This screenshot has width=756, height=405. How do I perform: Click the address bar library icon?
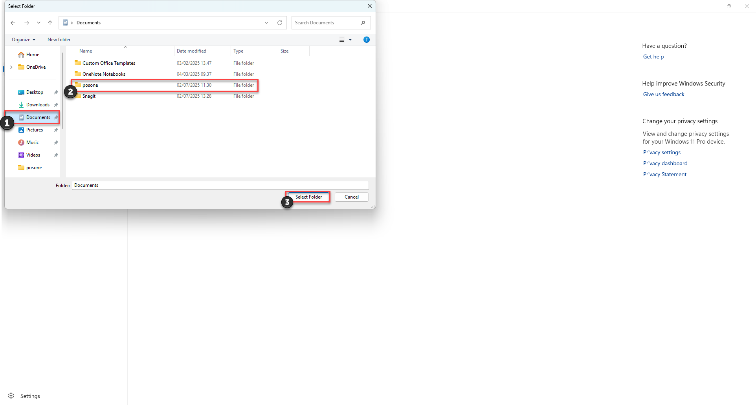tap(65, 23)
